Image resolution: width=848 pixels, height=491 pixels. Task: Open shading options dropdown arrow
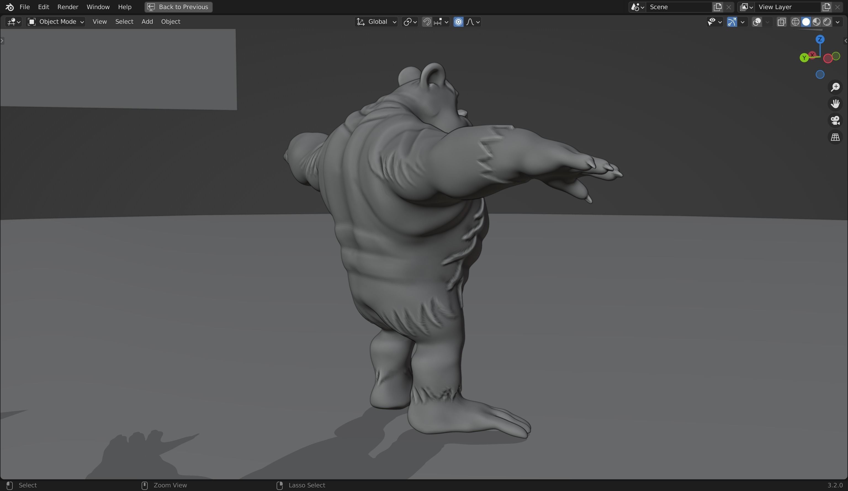pos(838,22)
